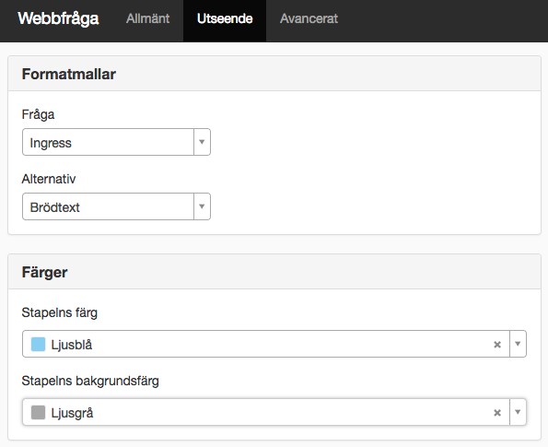Open Alternativ dropdown arrow
Screen dimensions: 548x447
202,206
